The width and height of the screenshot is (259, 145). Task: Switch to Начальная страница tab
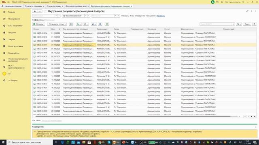[12, 6]
